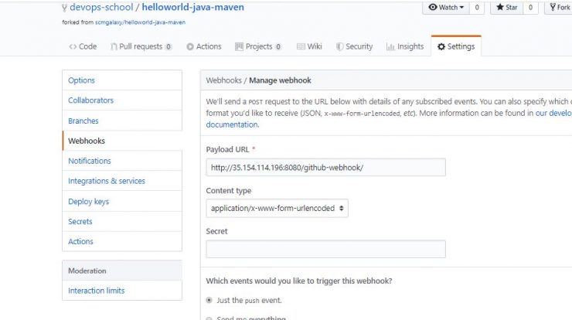Open the scmgalaxy/helloworld-java-maven upstream link
Image resolution: width=572 pixels, height=320 pixels.
pos(140,22)
